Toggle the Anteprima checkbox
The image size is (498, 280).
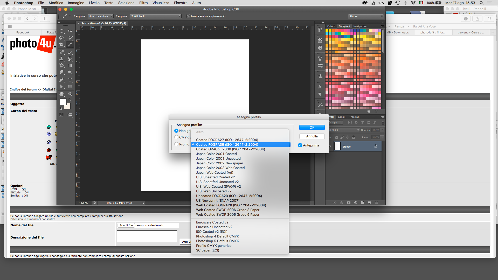click(x=300, y=145)
